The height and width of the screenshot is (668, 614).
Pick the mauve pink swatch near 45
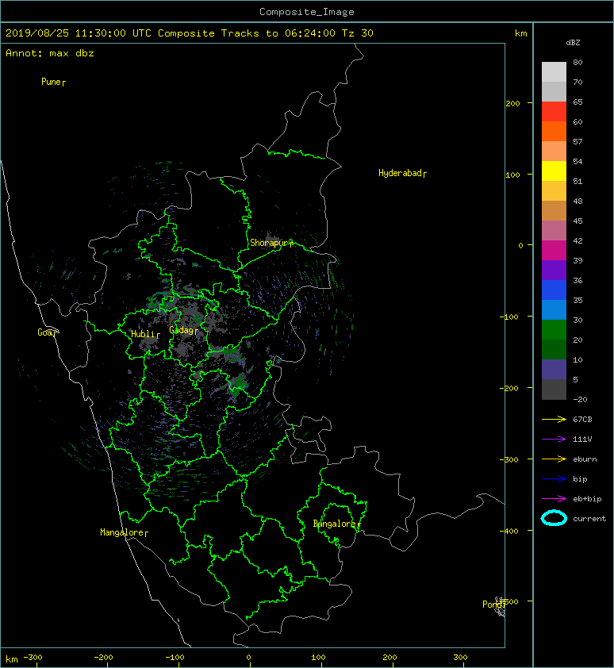coord(554,231)
